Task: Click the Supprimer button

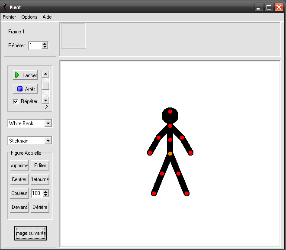Action: coord(19,166)
